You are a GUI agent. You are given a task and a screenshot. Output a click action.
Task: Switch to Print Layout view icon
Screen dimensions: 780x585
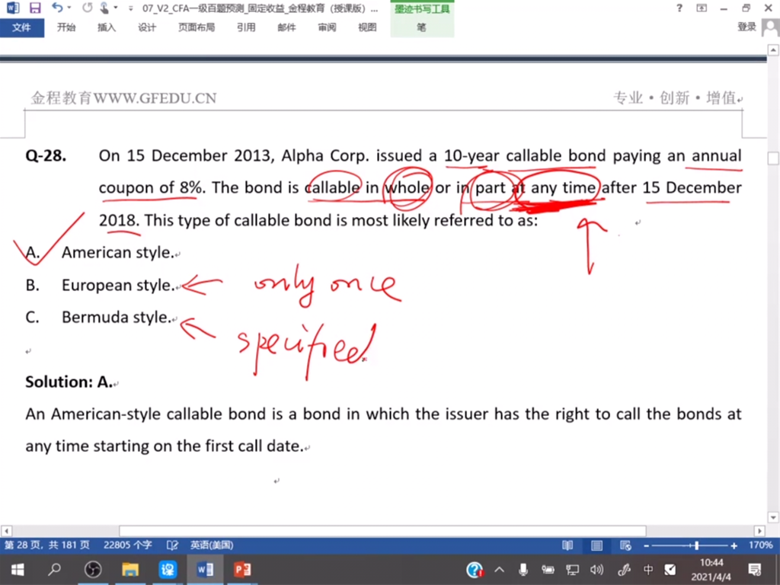(596, 545)
